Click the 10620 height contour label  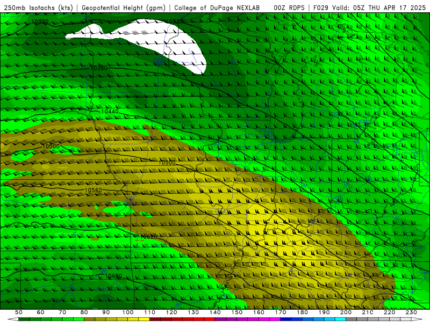click(x=149, y=236)
